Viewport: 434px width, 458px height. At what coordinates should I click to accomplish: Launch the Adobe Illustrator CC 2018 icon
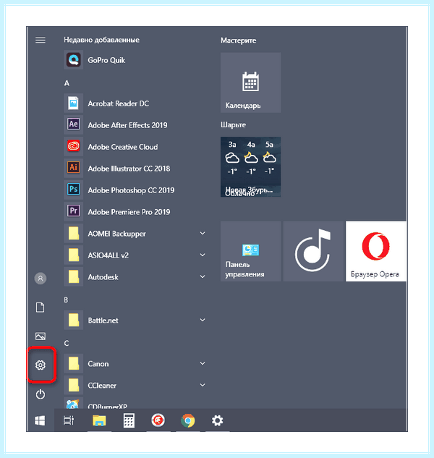[x=73, y=169]
